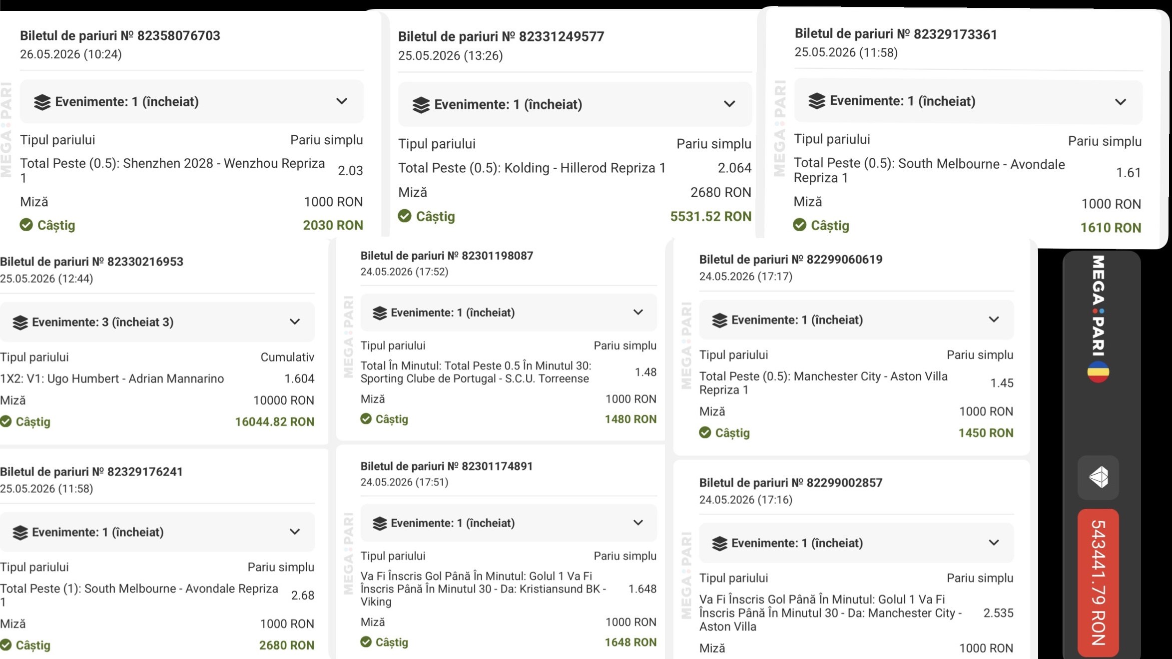Click the layers icon on ticket 82329173361

pyautogui.click(x=817, y=101)
